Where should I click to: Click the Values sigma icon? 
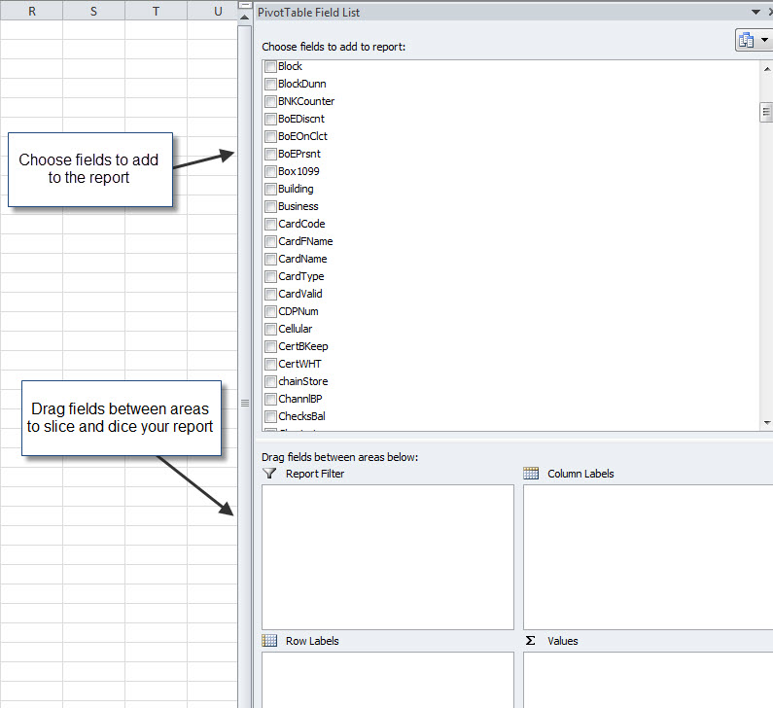[x=531, y=641]
